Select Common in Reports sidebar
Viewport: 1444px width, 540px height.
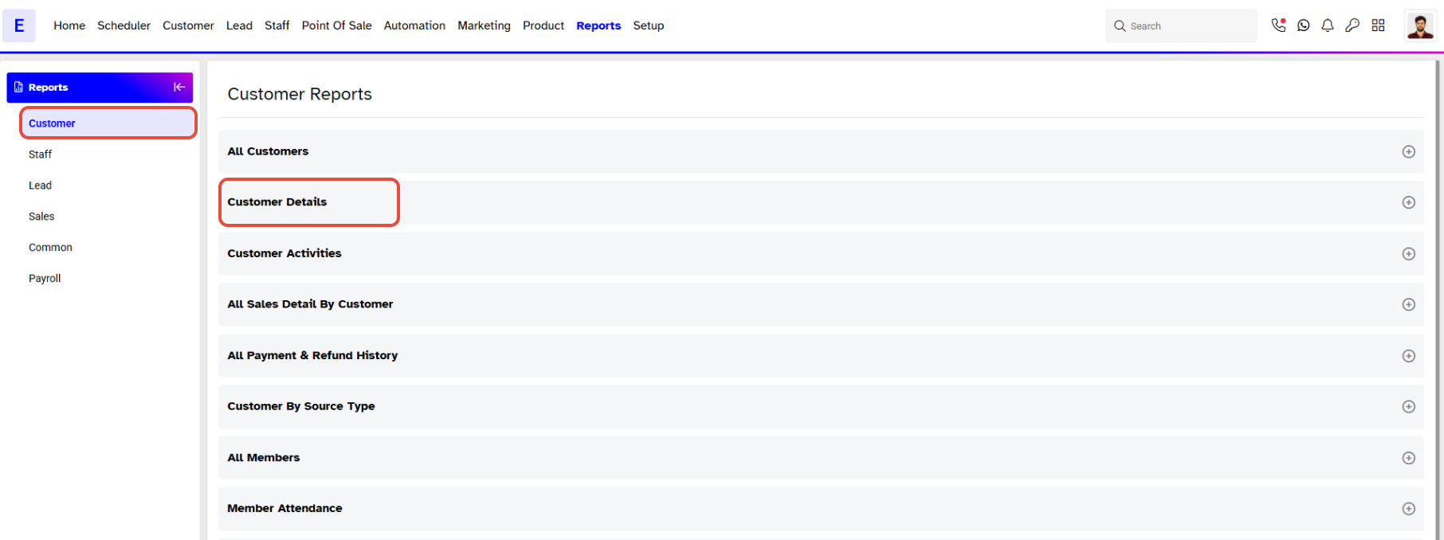50,248
